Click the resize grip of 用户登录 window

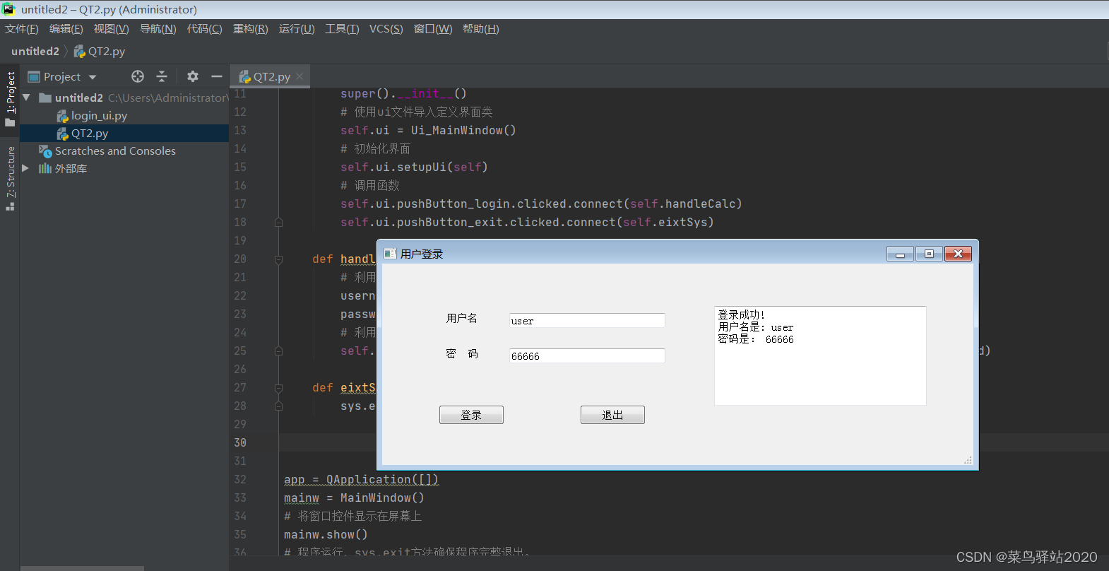[968, 460]
